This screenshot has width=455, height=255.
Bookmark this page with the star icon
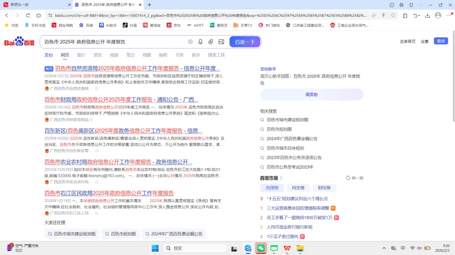point(393,16)
